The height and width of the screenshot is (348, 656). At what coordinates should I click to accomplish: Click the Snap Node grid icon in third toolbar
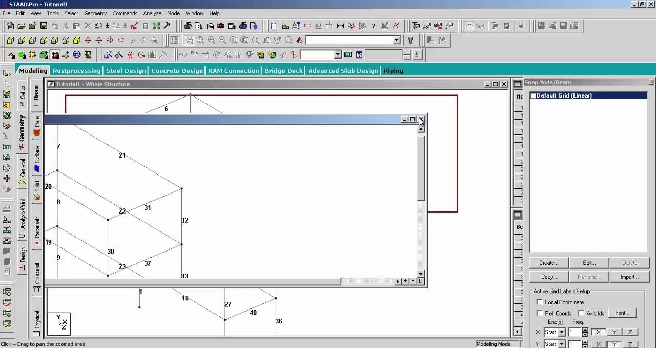(x=55, y=54)
